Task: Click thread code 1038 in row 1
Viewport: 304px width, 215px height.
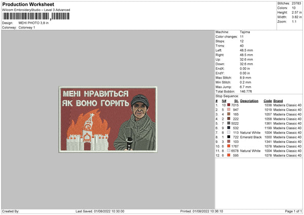Action: click(268, 105)
